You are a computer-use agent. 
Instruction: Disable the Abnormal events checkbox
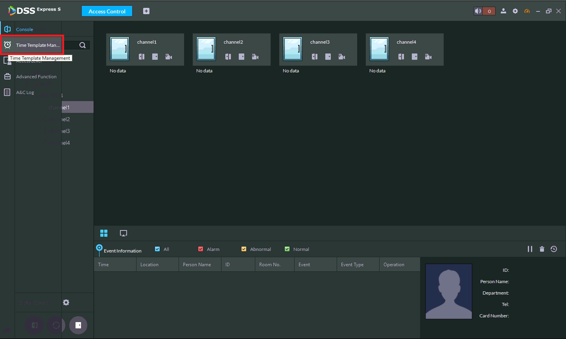pyautogui.click(x=244, y=249)
